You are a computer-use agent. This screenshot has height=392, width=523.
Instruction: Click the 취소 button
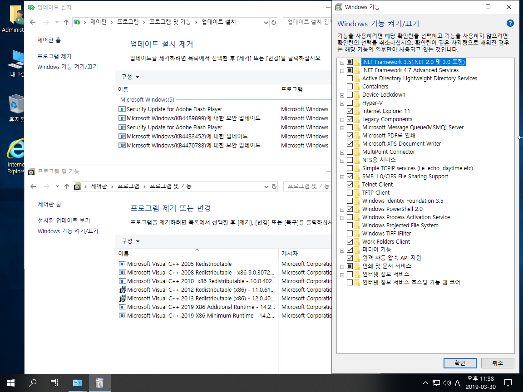click(497, 363)
